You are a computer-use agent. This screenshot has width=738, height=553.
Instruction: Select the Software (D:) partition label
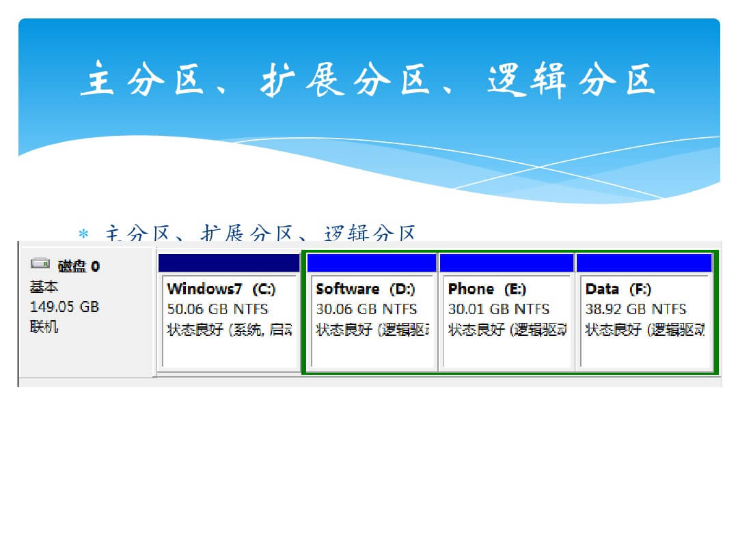(x=366, y=289)
